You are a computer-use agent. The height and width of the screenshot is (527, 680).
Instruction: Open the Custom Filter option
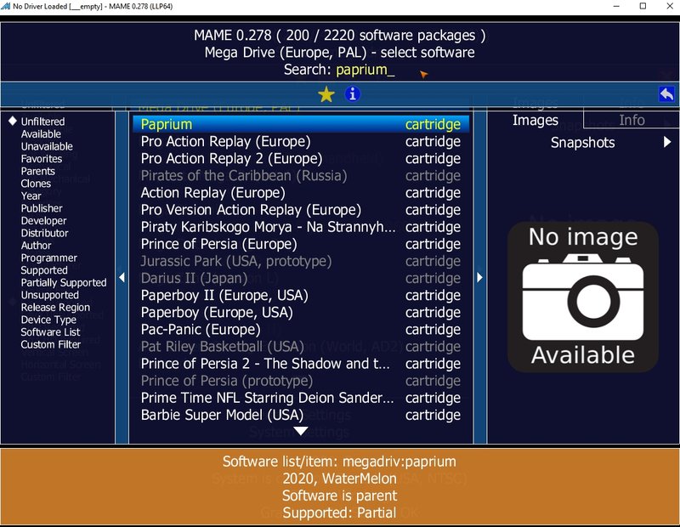tap(51, 344)
